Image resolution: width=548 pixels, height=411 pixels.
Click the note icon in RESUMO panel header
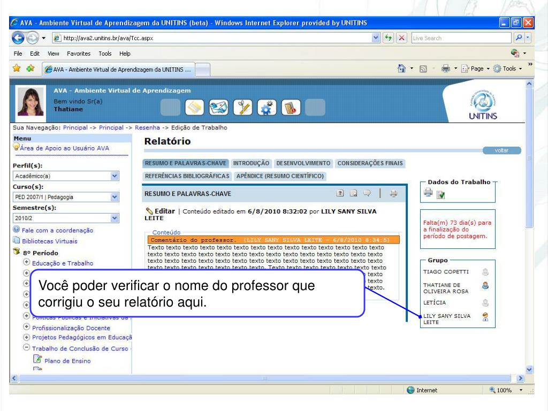tap(354, 193)
